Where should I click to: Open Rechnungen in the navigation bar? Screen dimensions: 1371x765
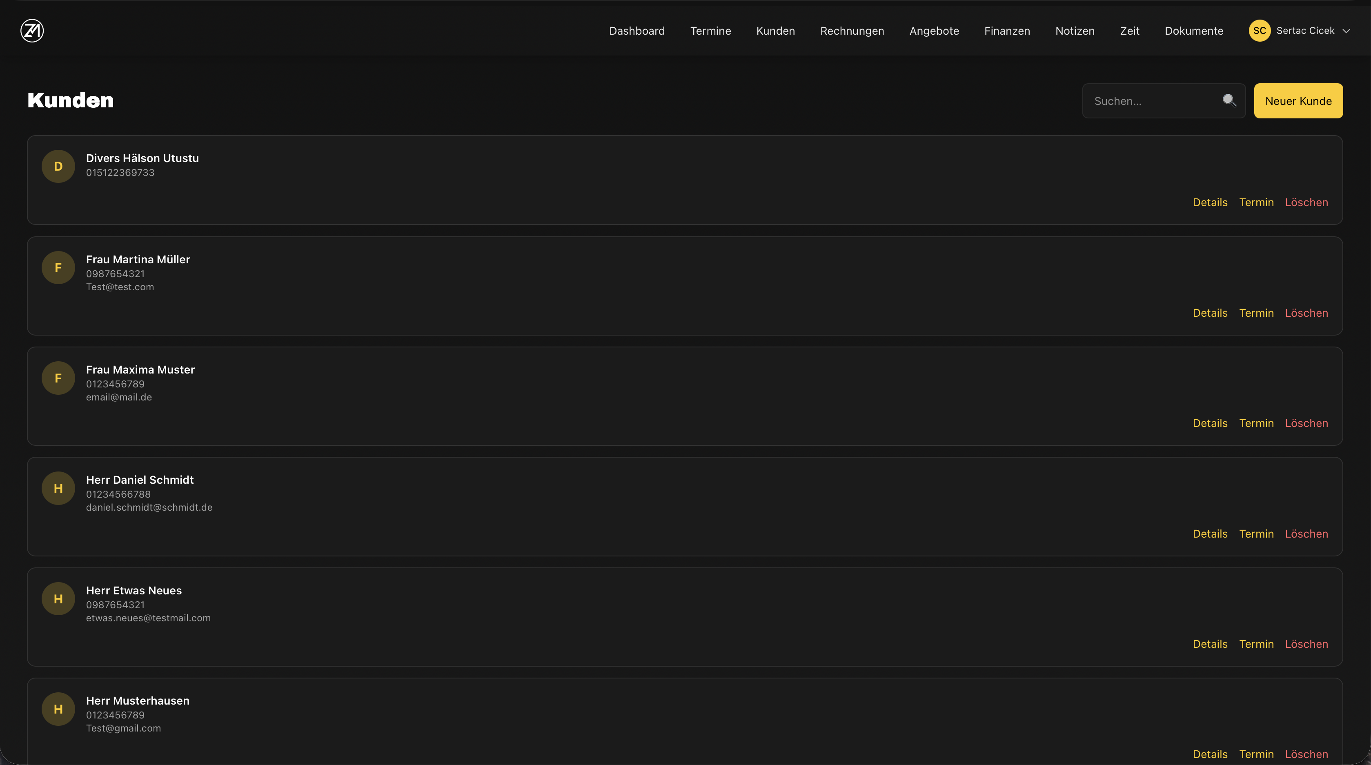click(852, 31)
